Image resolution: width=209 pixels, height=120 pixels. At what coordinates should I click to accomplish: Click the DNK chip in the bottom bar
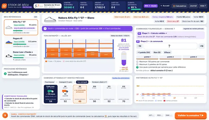click(x=168, y=115)
